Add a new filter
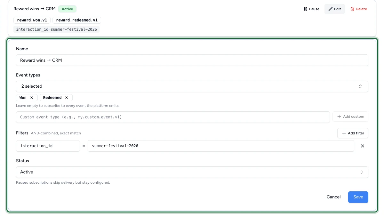 point(353,133)
